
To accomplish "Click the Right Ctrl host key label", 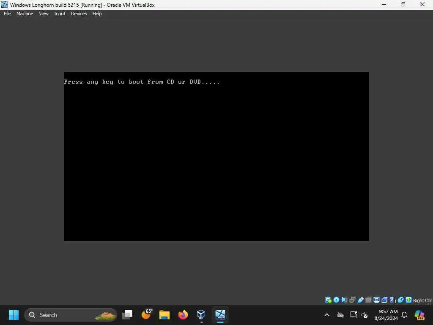I will point(422,300).
